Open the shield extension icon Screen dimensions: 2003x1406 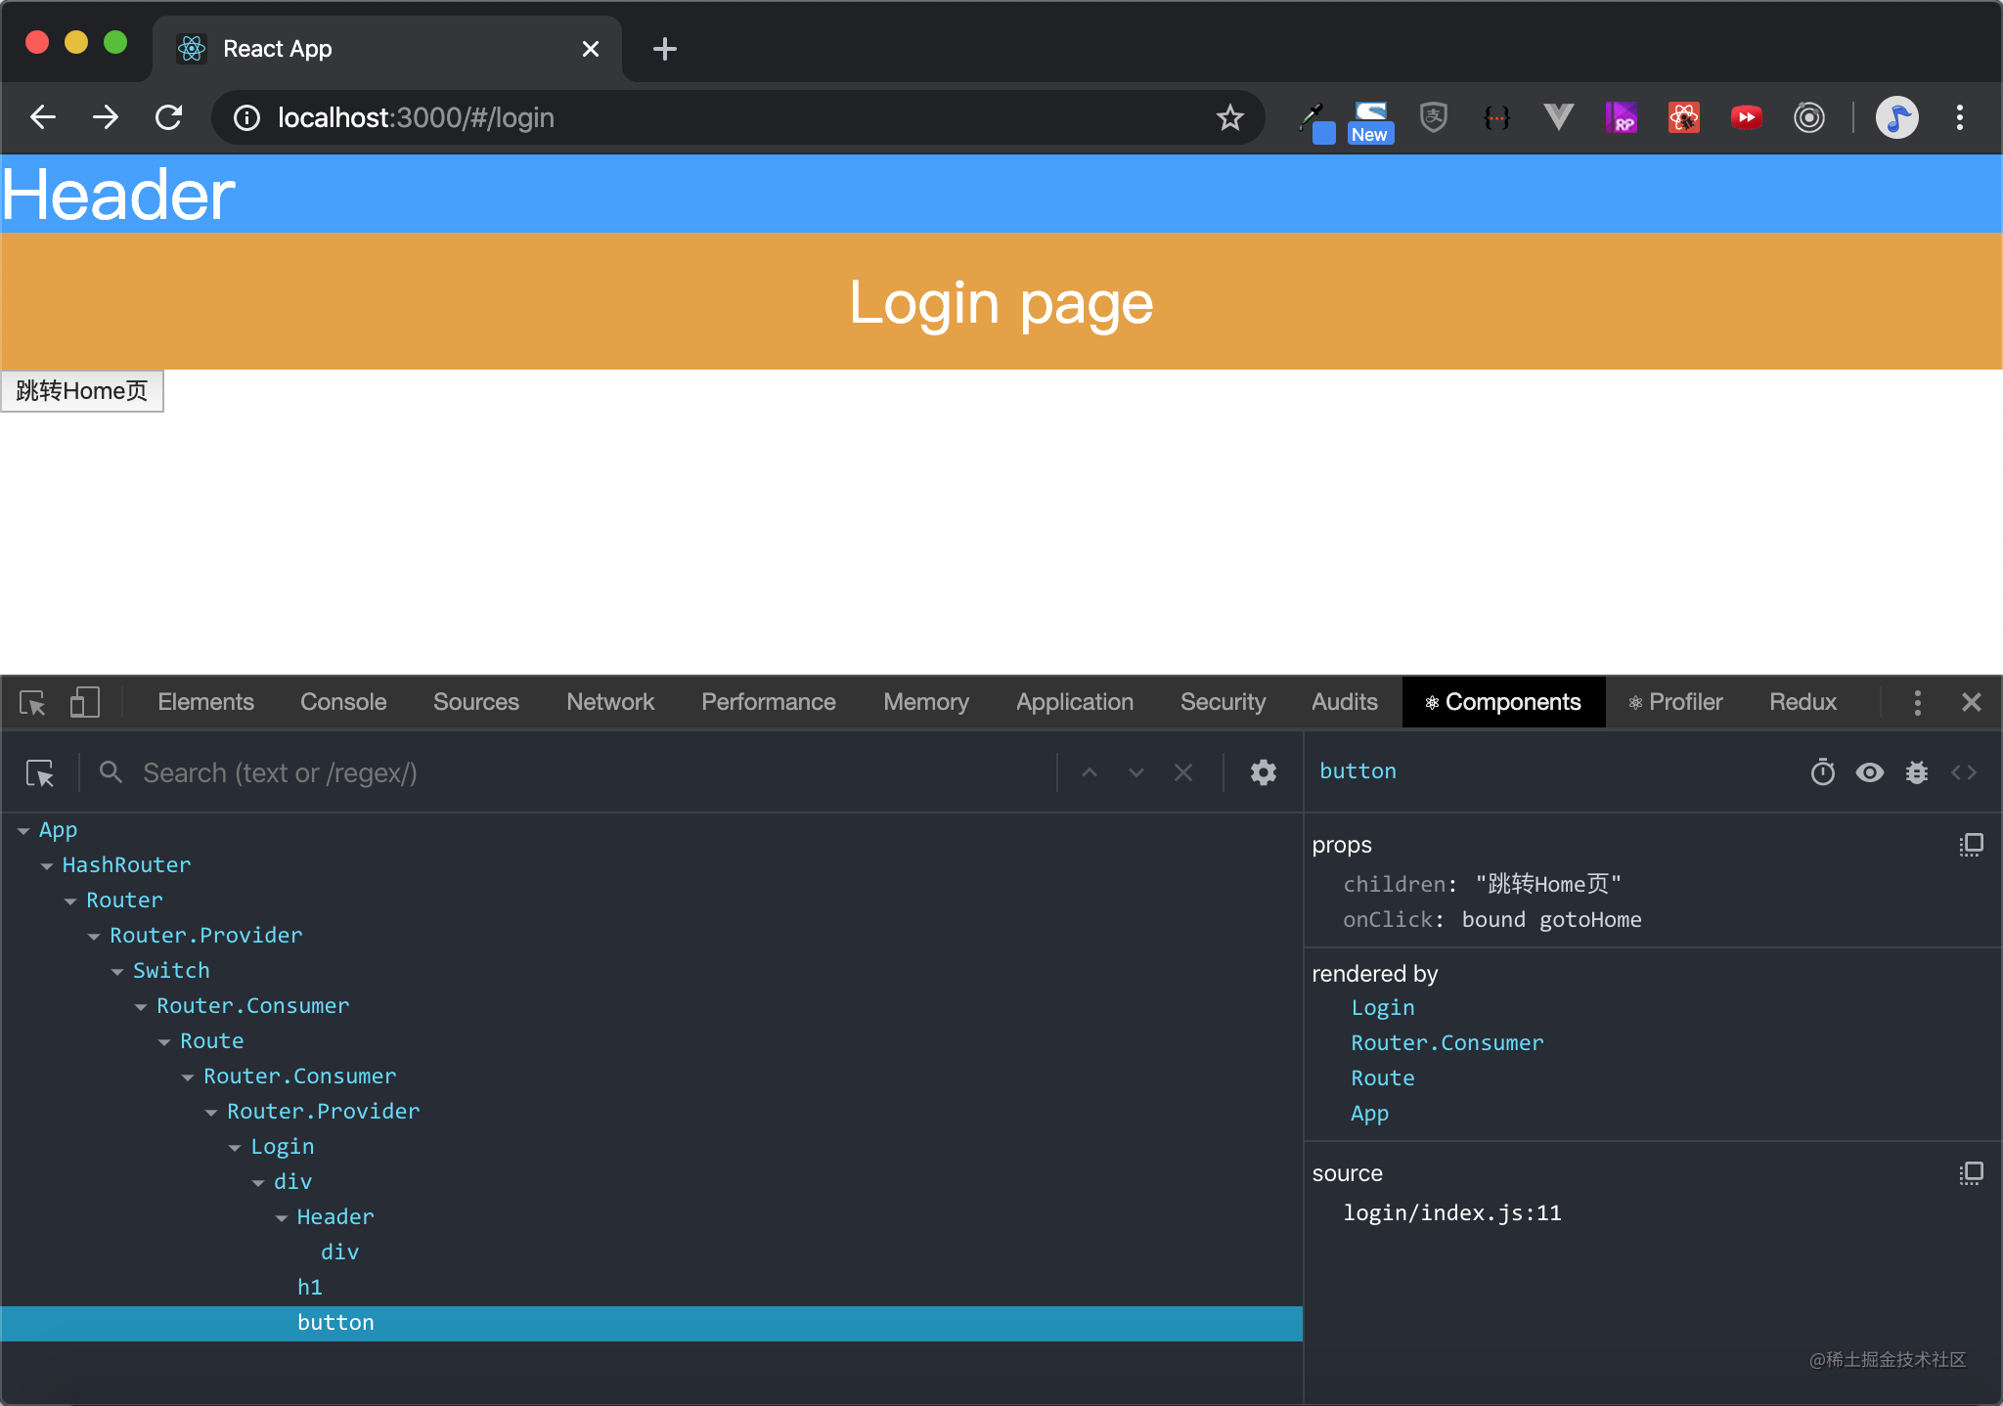[1434, 117]
